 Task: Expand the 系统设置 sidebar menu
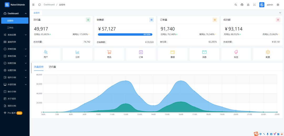point(15,35)
